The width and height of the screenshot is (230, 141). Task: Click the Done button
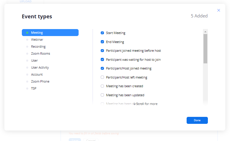(197, 120)
